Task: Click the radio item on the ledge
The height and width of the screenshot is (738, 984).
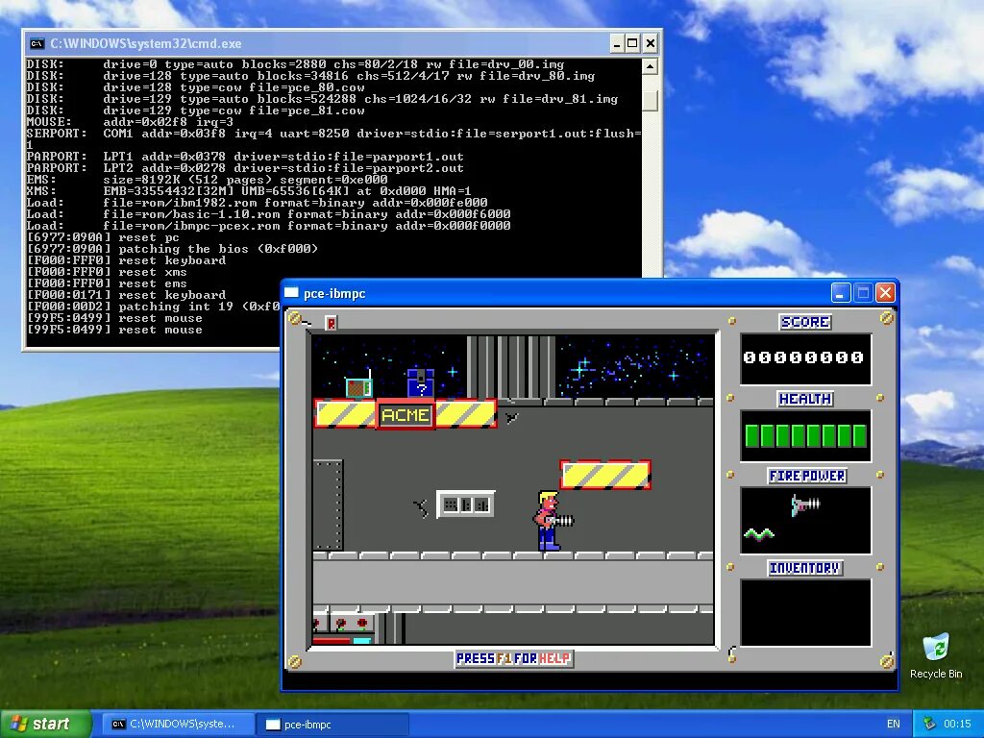Action: point(359,384)
